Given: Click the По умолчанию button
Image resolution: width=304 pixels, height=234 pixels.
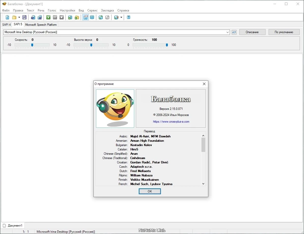Looking at the screenshot, I should (284, 32).
